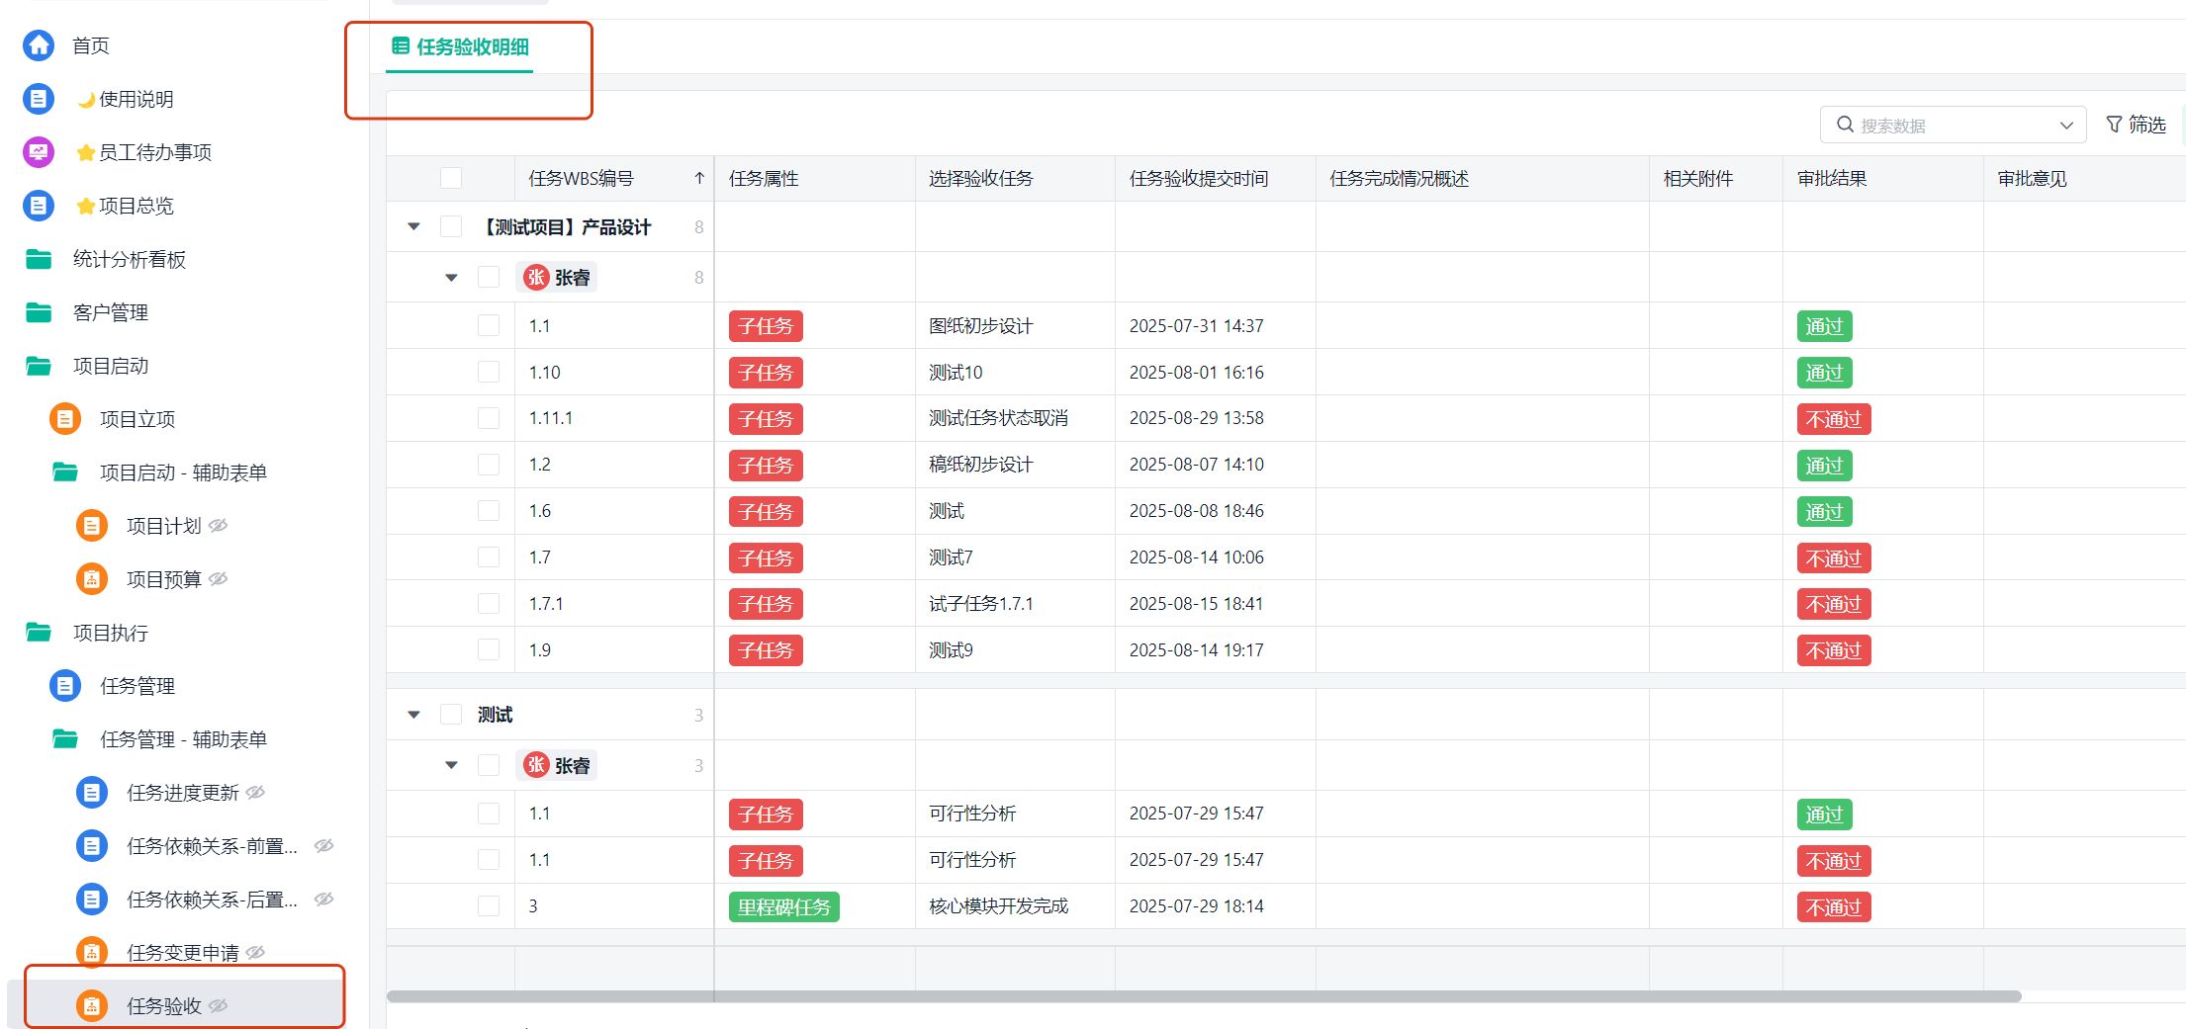Click 不通过 badge in 测试任务状态取消 row
The width and height of the screenshot is (2186, 1029).
pyautogui.click(x=1833, y=419)
